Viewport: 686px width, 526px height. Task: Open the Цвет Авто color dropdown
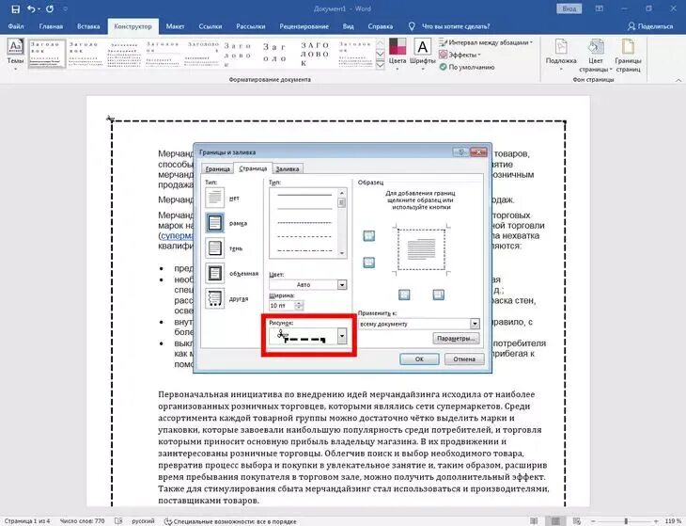[x=342, y=285]
